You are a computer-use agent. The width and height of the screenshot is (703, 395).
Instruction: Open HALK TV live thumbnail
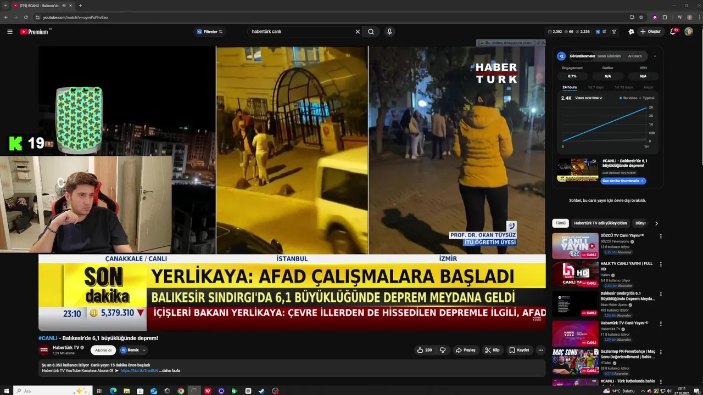[x=575, y=274]
